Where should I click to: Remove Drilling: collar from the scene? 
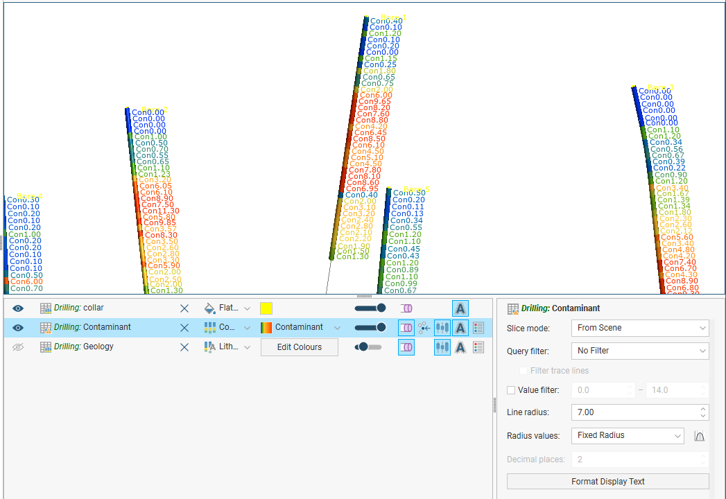(x=184, y=308)
